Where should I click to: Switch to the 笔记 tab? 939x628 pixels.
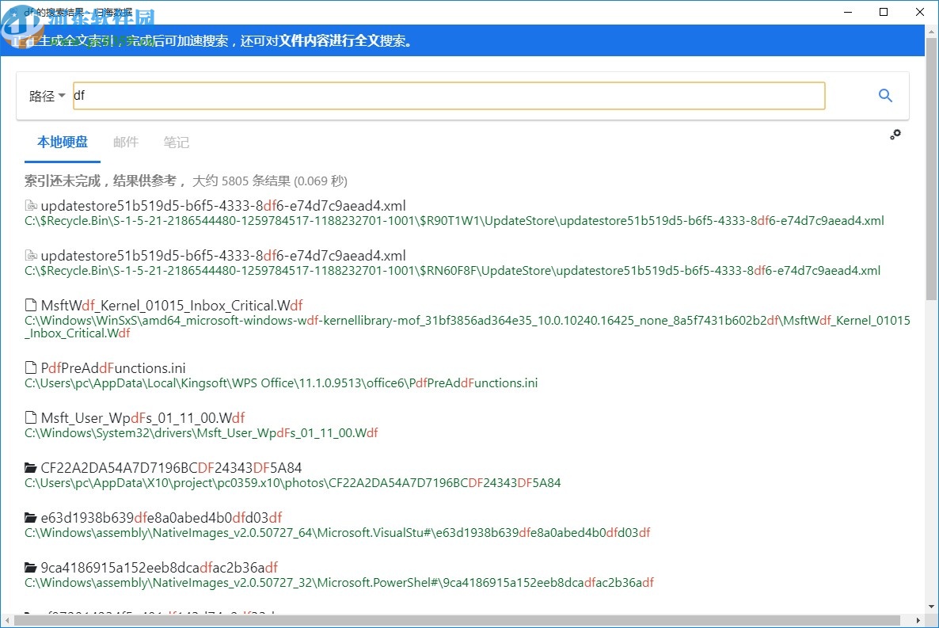pos(176,142)
